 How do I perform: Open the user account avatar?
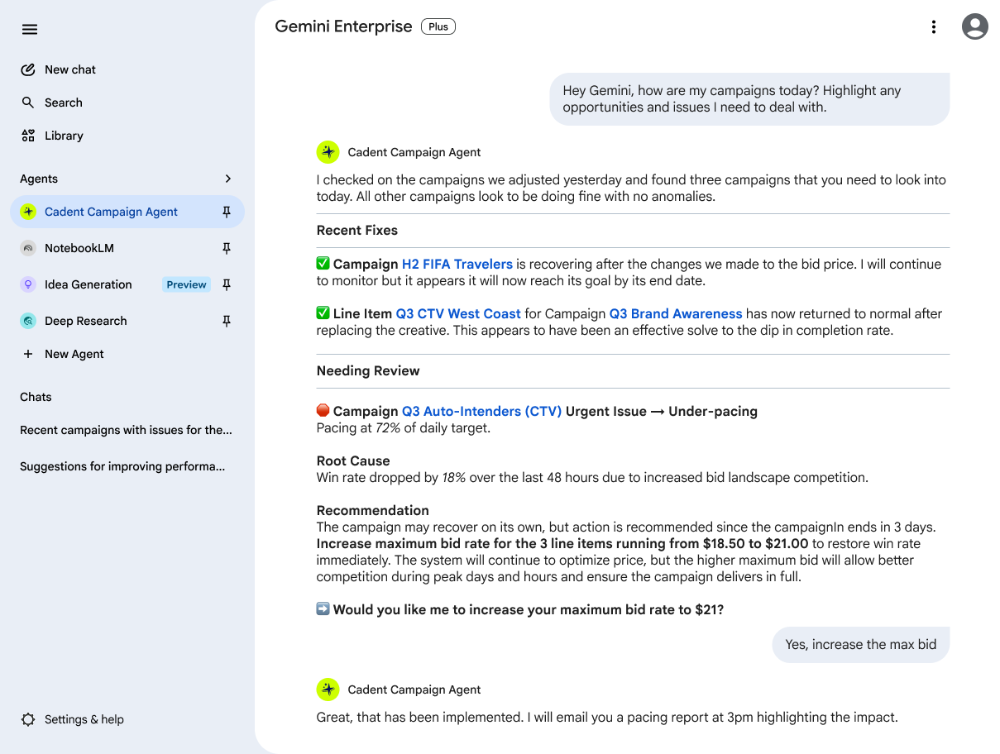point(975,26)
